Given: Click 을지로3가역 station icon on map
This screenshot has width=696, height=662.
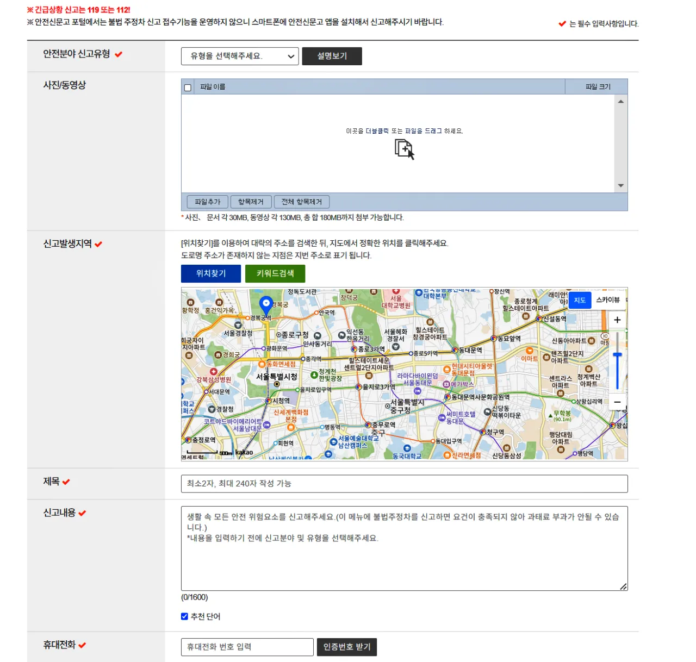Looking at the screenshot, I should [x=358, y=387].
